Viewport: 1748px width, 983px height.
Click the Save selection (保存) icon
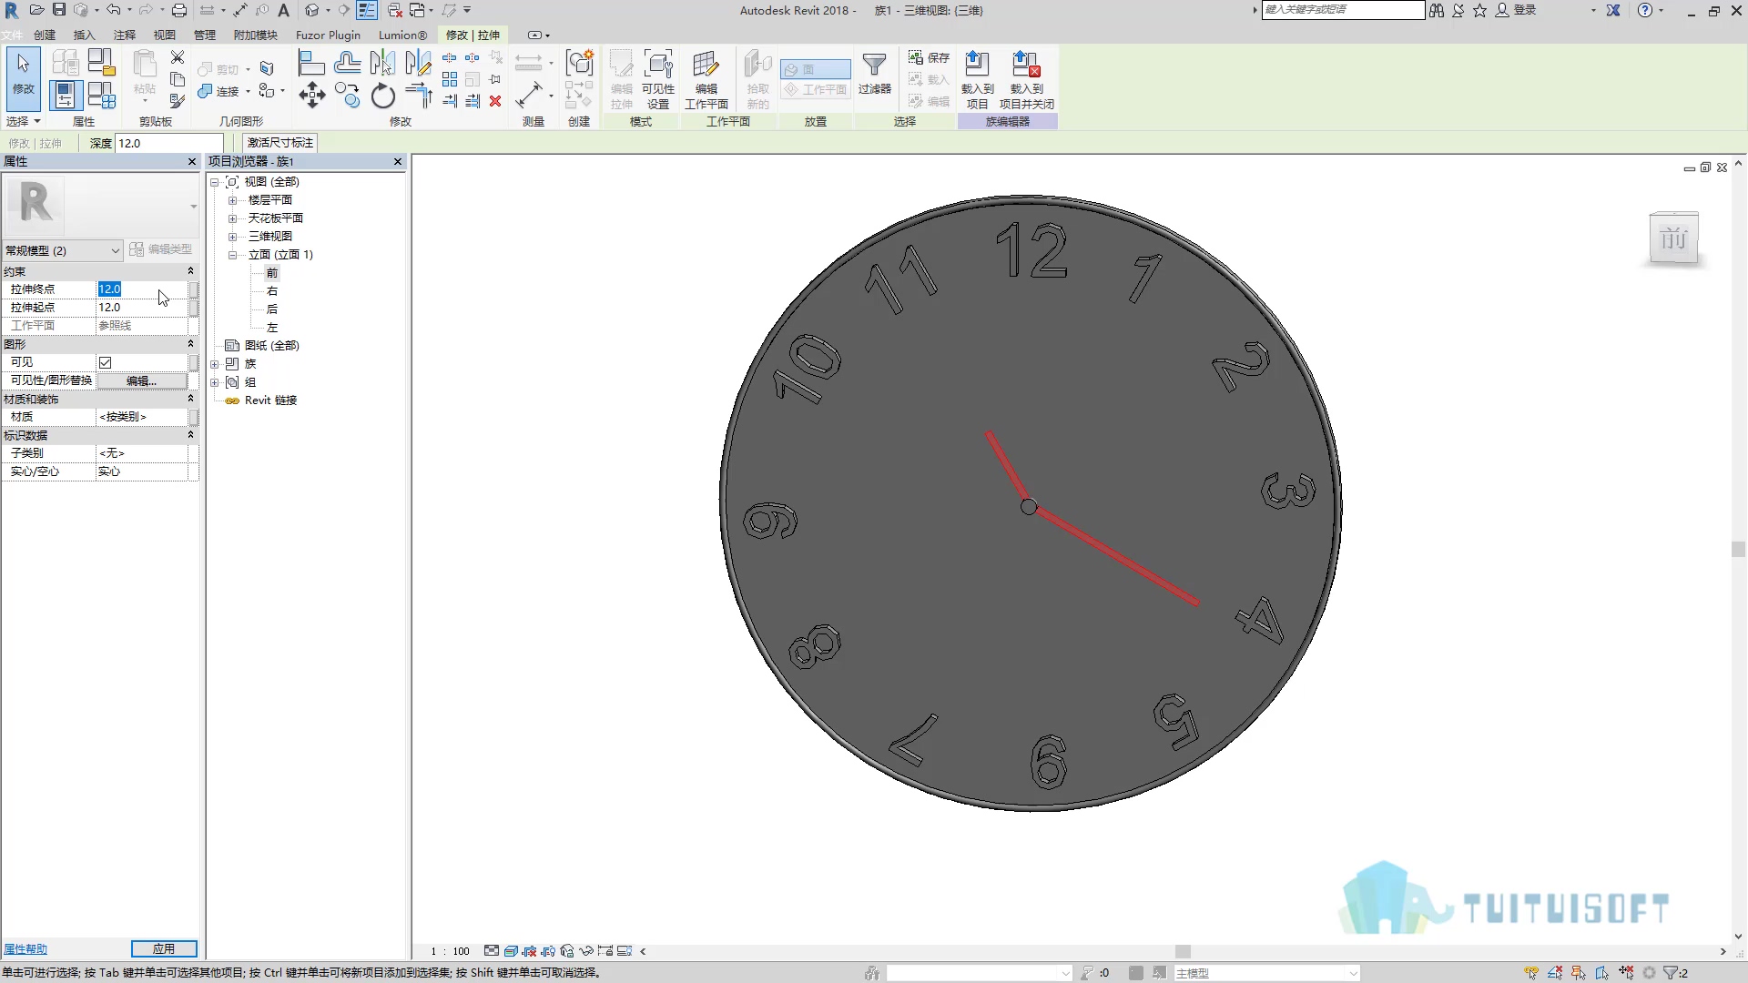pos(929,57)
